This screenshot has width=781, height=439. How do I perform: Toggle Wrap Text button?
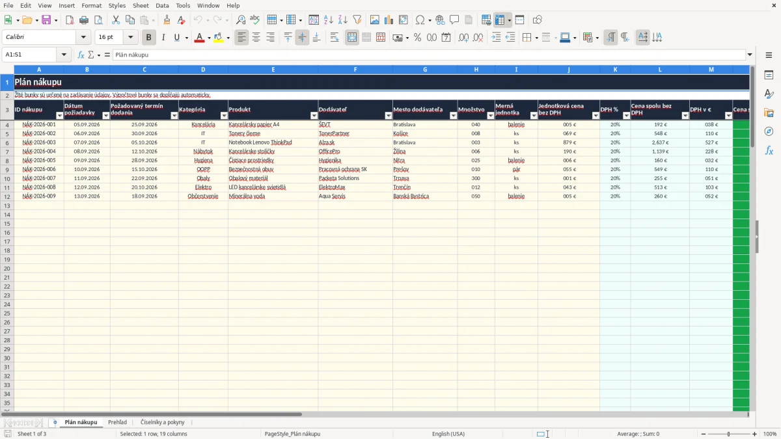[x=335, y=38]
